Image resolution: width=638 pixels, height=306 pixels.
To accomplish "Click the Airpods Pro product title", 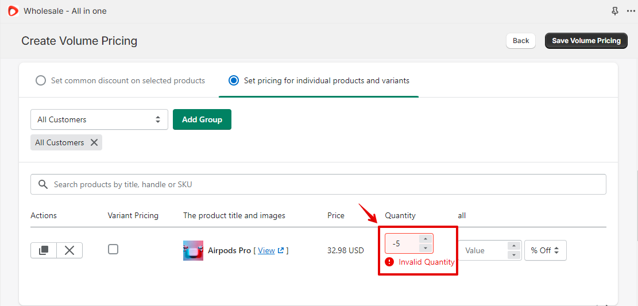I will 230,251.
